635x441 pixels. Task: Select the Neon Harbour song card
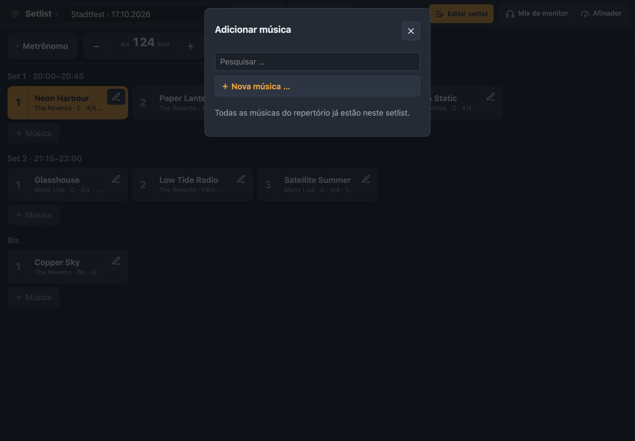click(x=68, y=103)
